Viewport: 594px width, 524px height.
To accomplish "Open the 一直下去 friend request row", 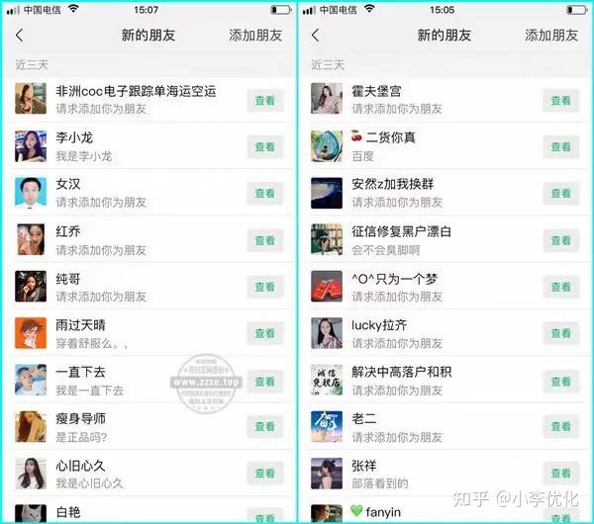I will pyautogui.click(x=149, y=380).
